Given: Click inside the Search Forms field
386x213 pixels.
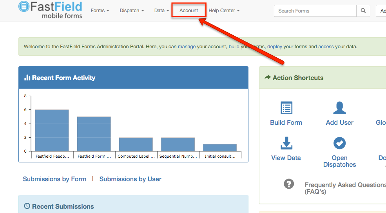Looking at the screenshot, I should click(x=315, y=11).
